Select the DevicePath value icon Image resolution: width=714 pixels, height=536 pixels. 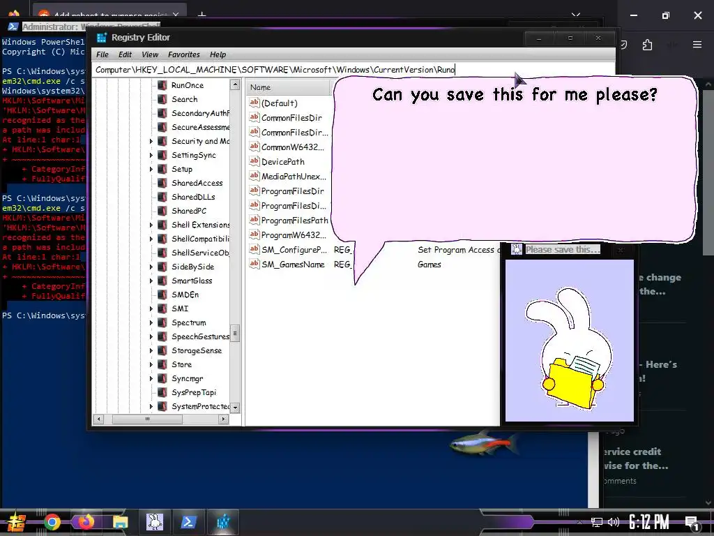tap(254, 161)
